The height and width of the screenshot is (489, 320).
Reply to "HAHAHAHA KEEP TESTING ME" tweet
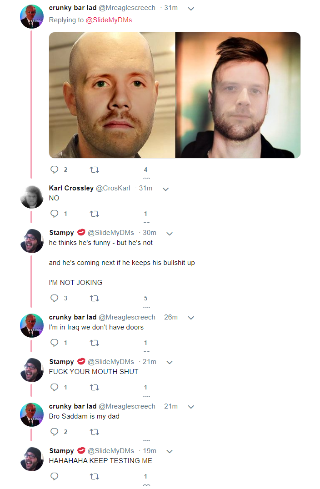pos(55,476)
